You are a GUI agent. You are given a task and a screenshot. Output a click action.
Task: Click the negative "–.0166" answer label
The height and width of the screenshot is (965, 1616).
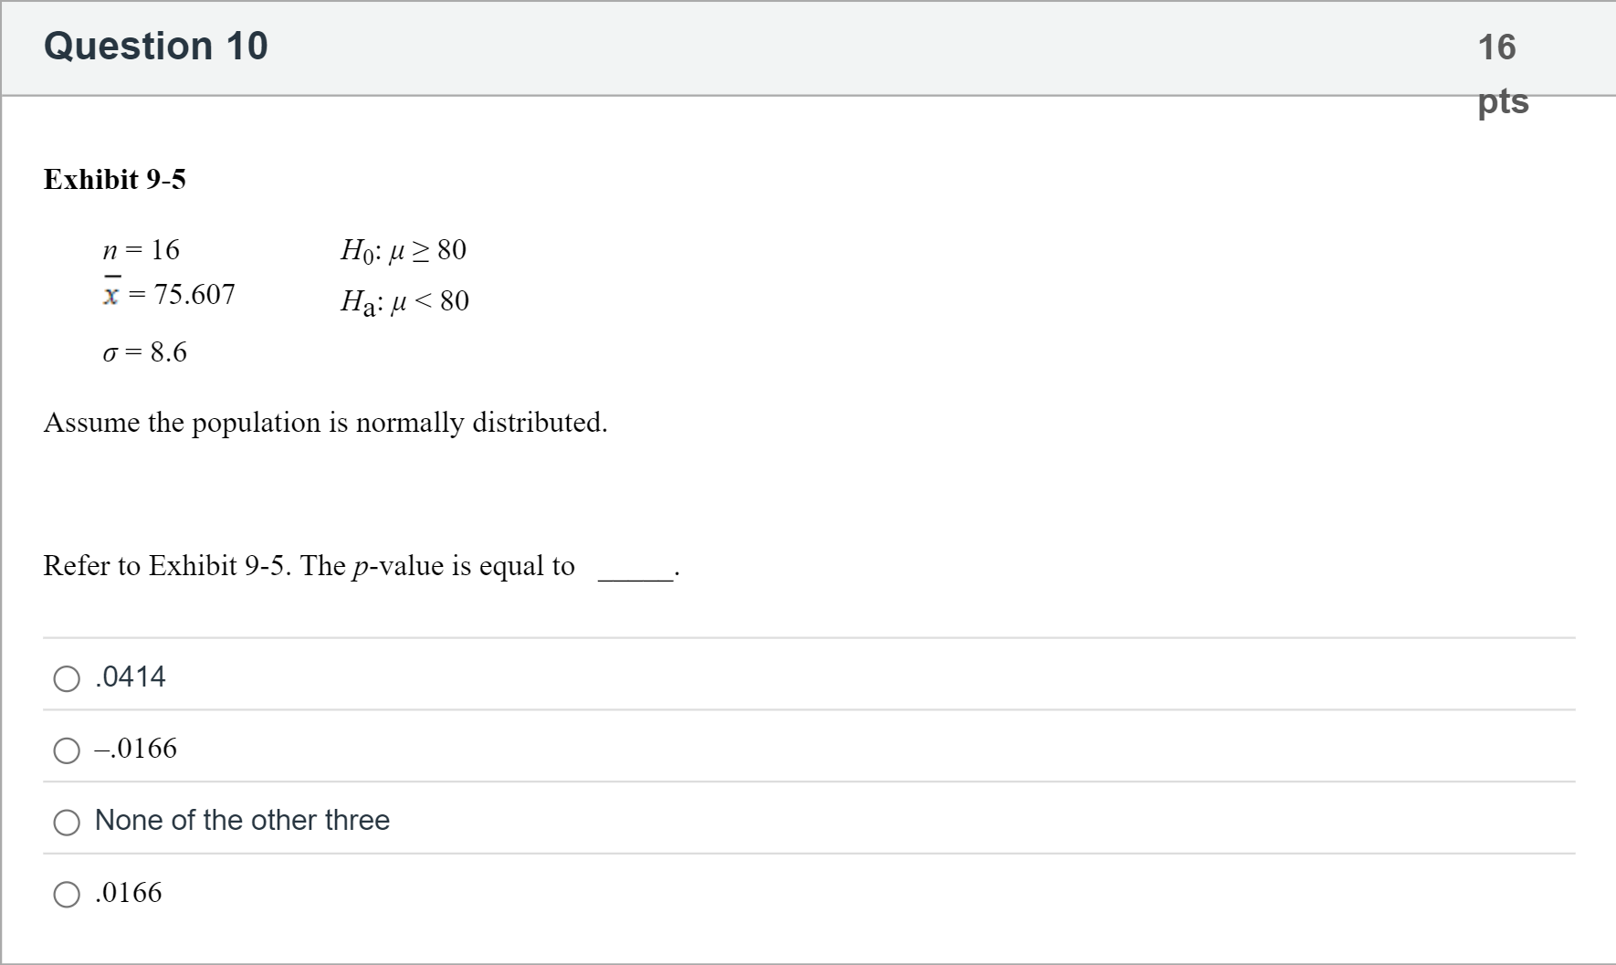point(136,749)
